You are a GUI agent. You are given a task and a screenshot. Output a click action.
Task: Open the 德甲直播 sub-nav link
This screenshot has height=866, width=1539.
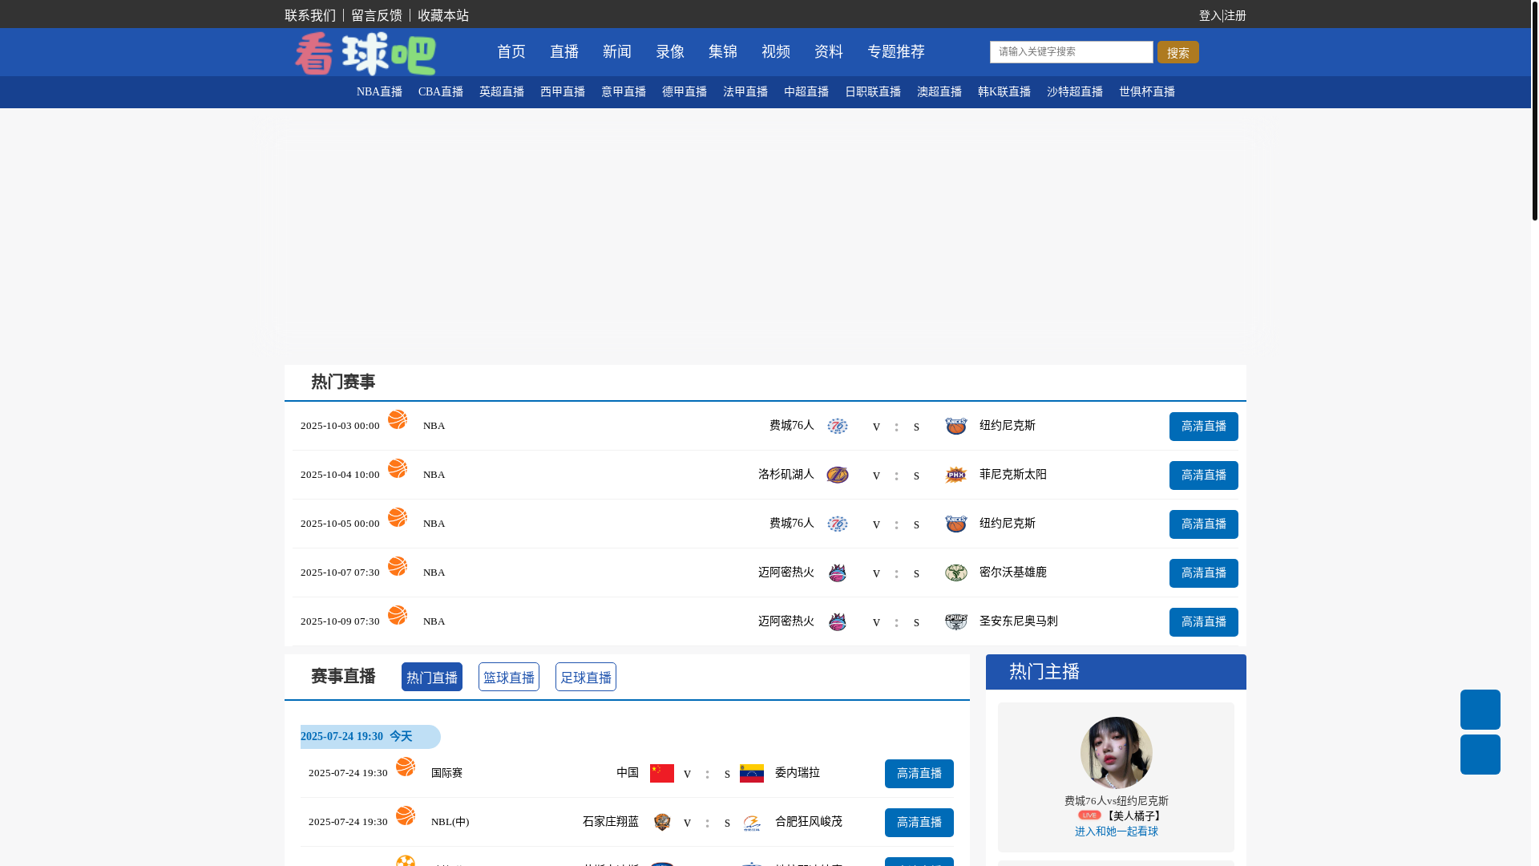[685, 92]
